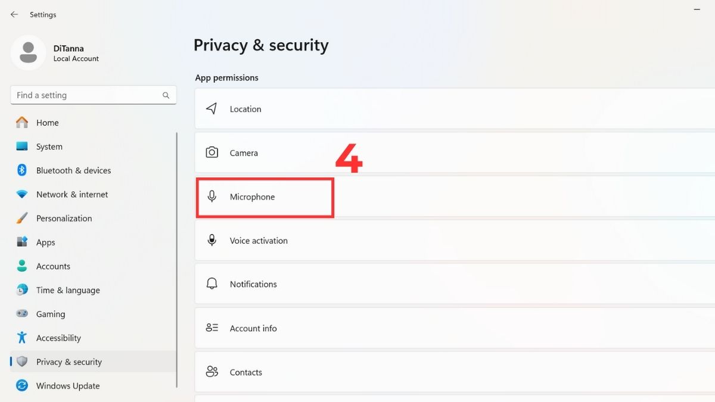This screenshot has height=402, width=715.
Task: Click the search magnifier icon
Action: (166, 95)
